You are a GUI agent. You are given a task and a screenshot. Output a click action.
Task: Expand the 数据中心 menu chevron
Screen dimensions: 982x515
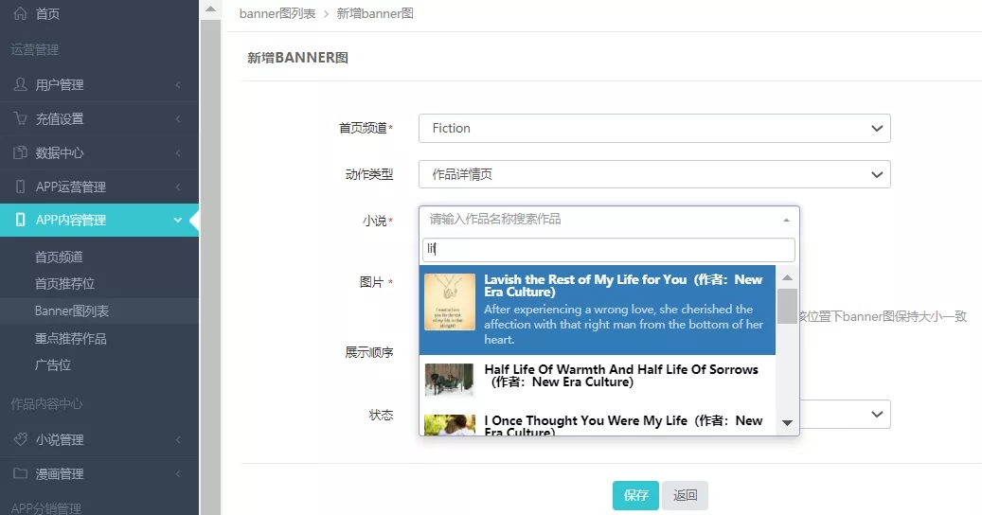178,152
